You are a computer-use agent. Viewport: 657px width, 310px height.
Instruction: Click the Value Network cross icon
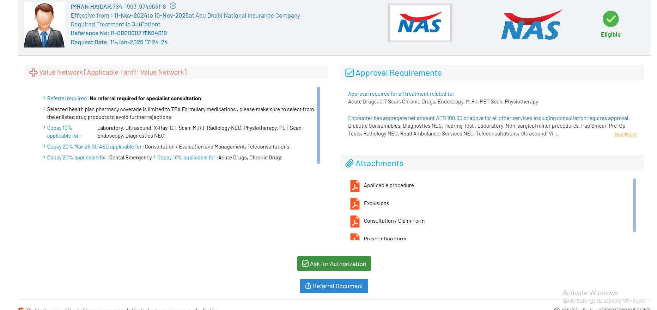[34, 72]
